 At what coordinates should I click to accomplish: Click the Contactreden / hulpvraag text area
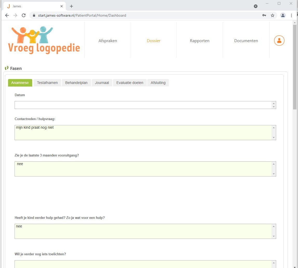145,133
